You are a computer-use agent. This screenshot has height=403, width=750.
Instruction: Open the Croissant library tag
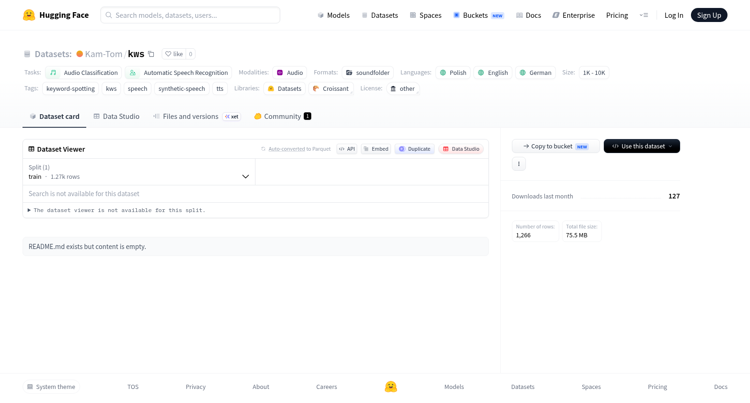coord(331,88)
